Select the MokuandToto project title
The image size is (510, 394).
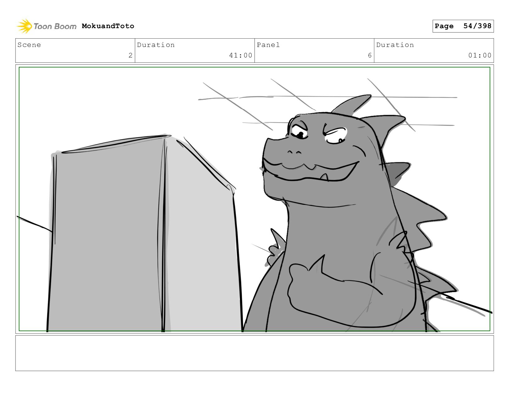point(108,26)
